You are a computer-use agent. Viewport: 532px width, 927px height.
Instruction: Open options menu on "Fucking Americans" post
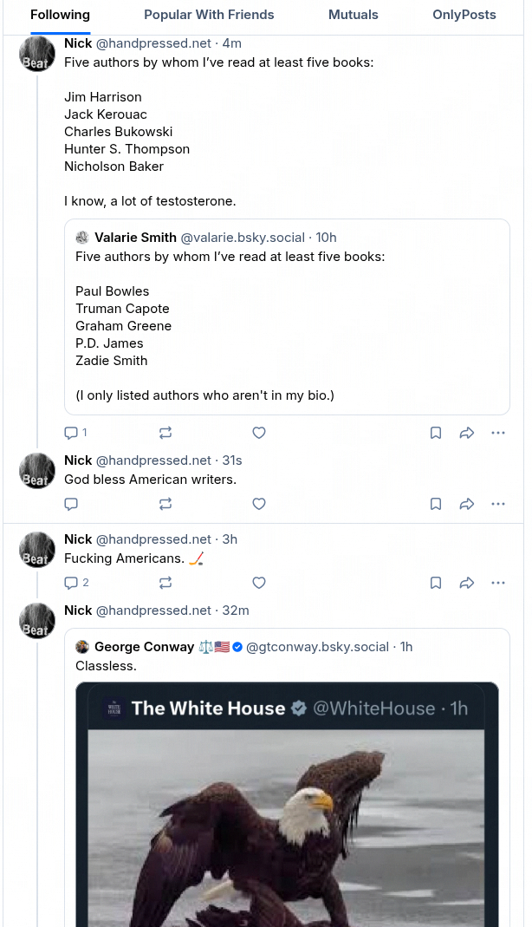[498, 583]
